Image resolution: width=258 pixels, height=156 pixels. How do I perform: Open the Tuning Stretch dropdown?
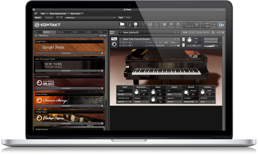point(125,94)
